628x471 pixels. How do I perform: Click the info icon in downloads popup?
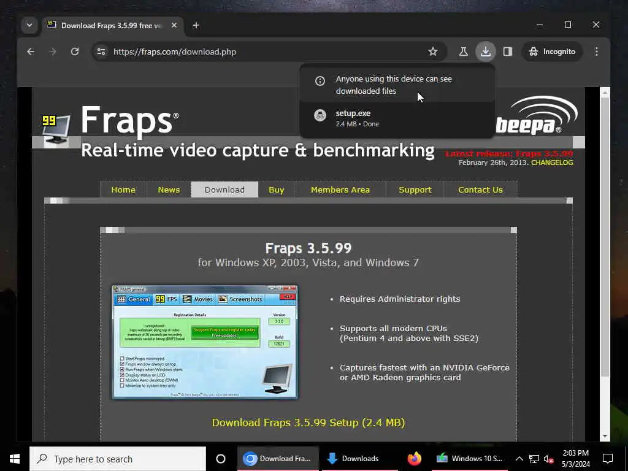[320, 82]
